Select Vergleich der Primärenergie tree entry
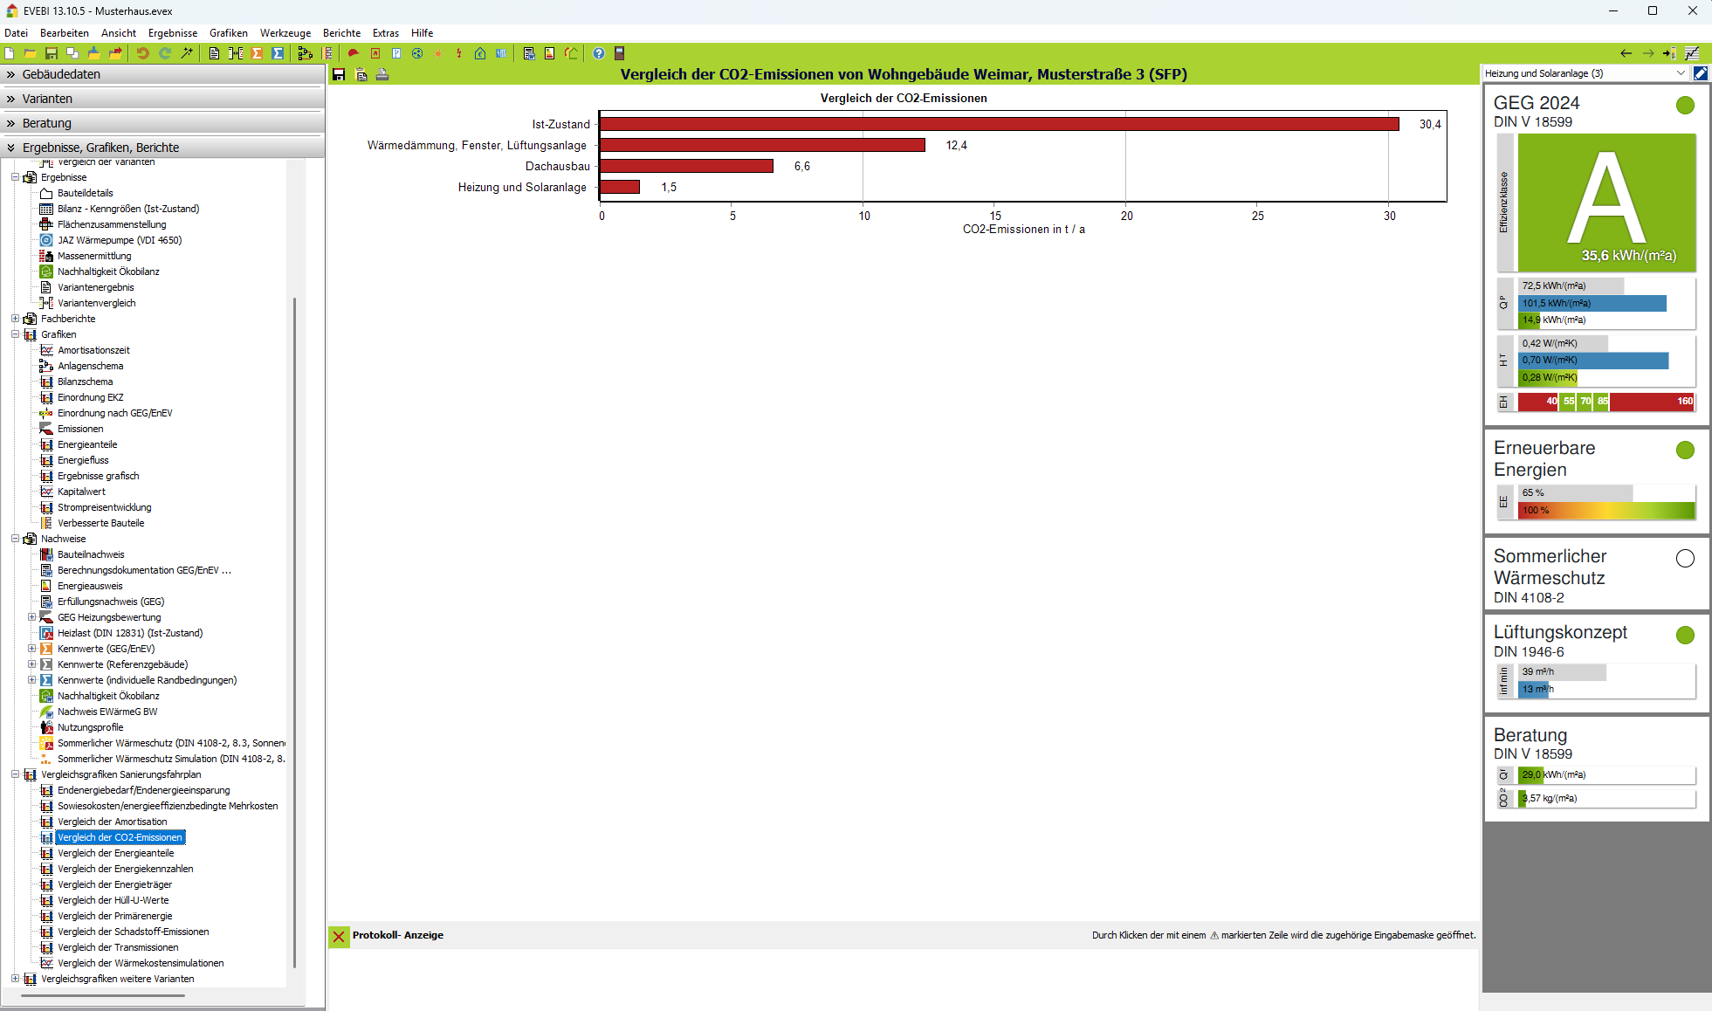This screenshot has height=1011, width=1712. 114,916
